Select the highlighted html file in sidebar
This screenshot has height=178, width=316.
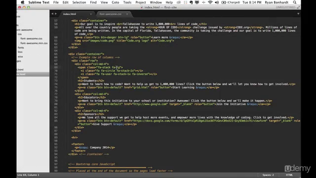pos(33,74)
